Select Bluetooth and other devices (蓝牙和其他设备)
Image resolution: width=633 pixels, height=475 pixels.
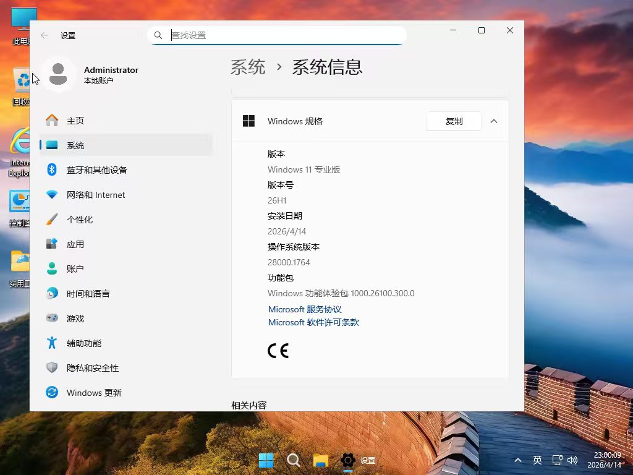pyautogui.click(x=96, y=170)
